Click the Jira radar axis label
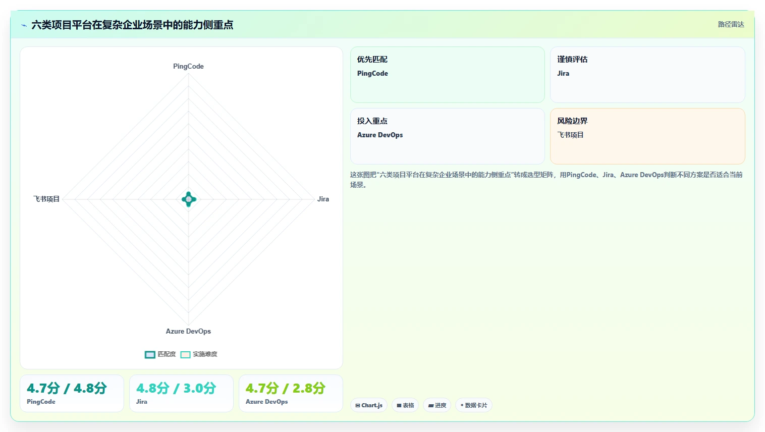 pyautogui.click(x=323, y=199)
